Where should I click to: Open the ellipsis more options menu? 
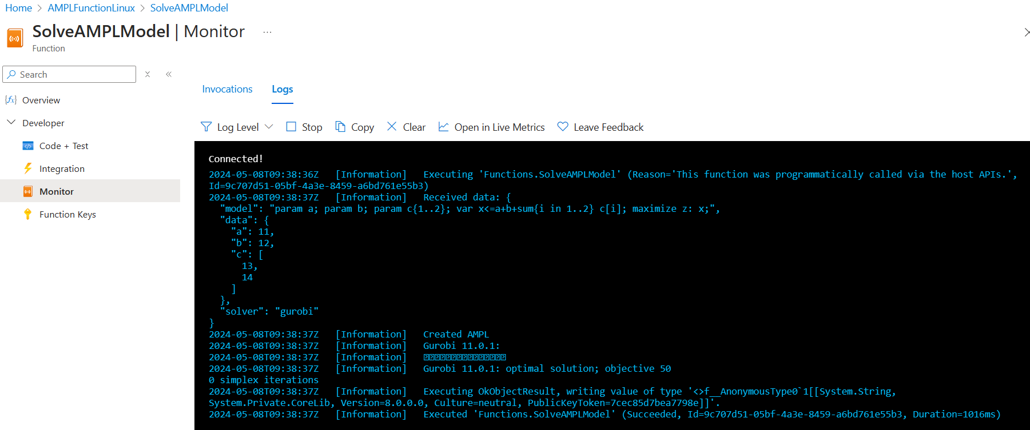(267, 32)
